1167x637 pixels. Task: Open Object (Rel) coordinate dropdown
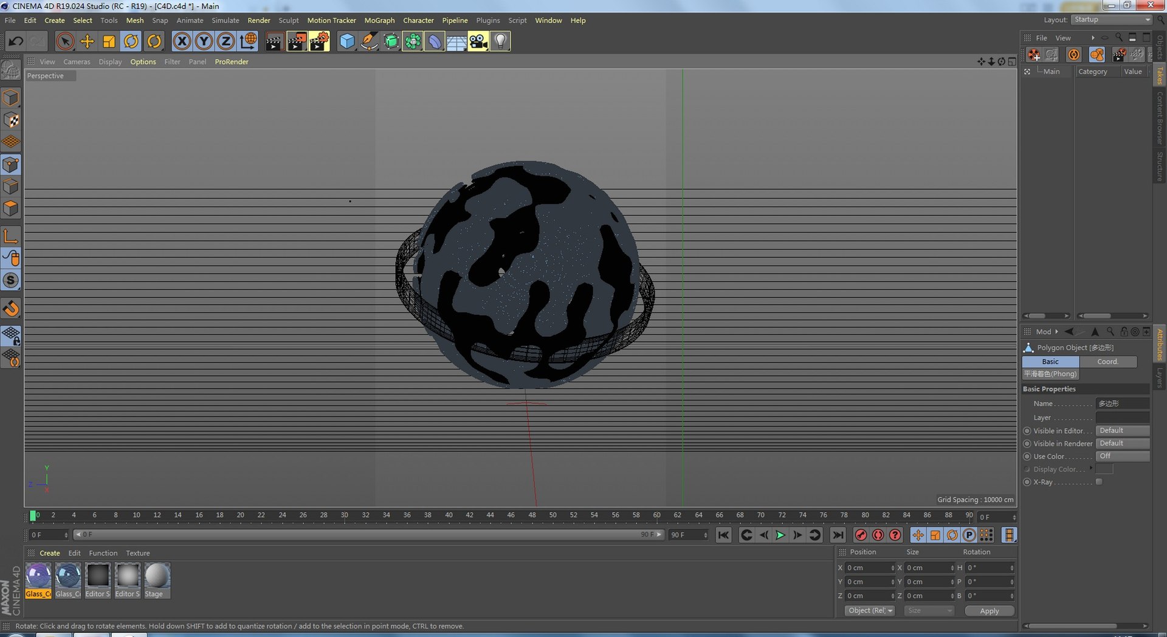[x=870, y=610]
